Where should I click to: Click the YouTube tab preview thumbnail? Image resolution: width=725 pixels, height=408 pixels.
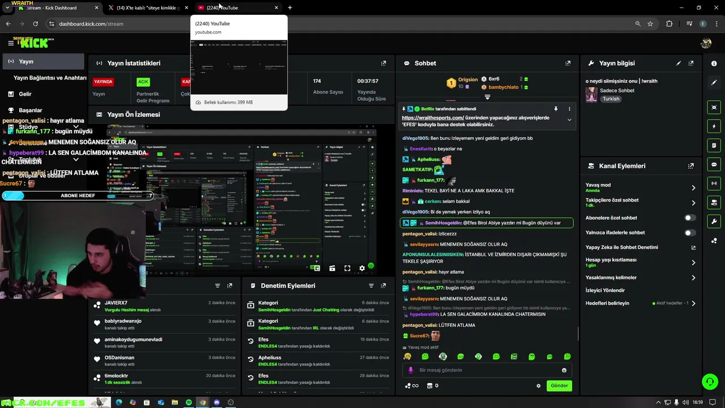tap(239, 67)
